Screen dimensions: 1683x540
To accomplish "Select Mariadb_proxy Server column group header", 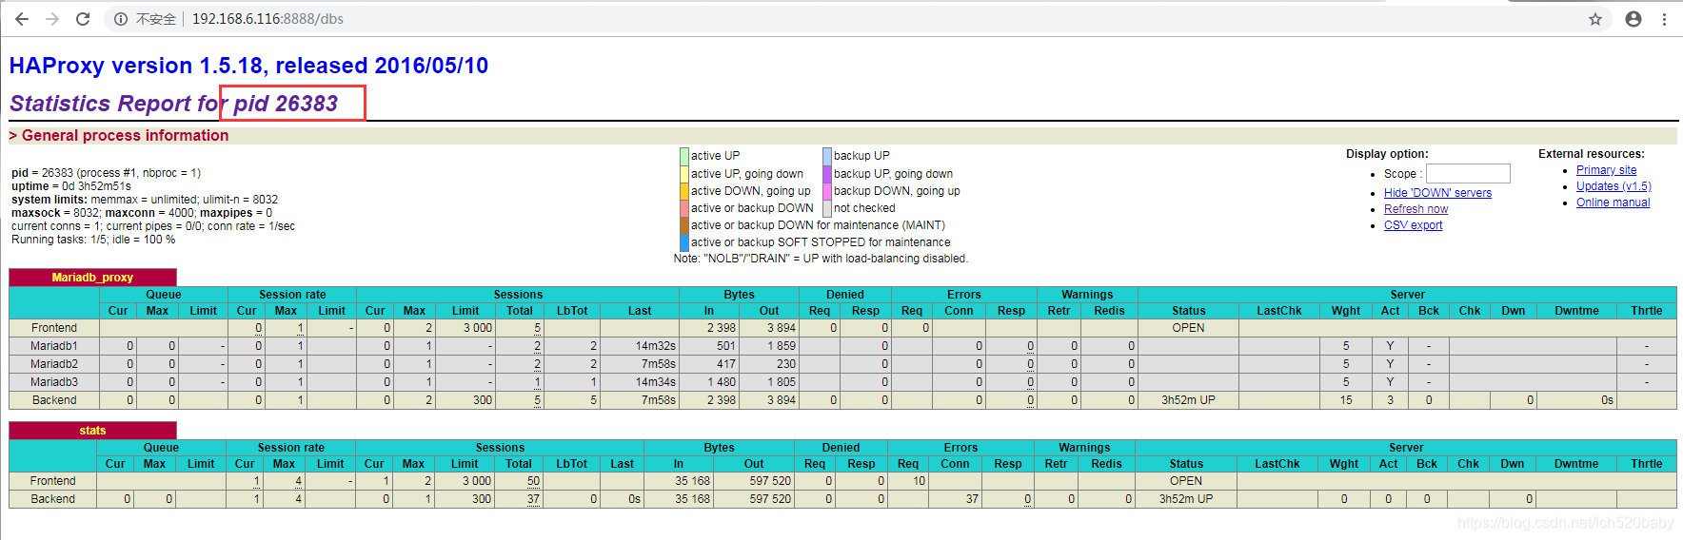I will [1407, 295].
